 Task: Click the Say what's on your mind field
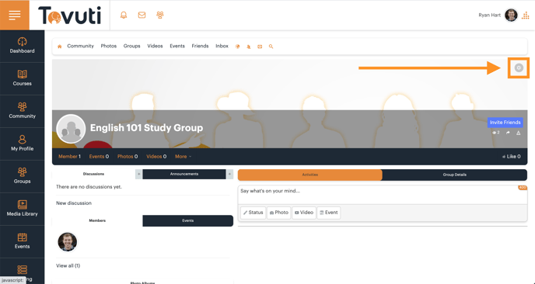click(383, 195)
